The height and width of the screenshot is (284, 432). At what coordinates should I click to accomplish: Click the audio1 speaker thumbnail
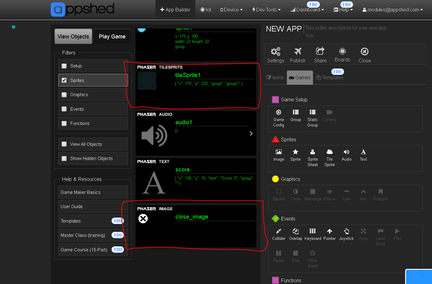point(154,135)
